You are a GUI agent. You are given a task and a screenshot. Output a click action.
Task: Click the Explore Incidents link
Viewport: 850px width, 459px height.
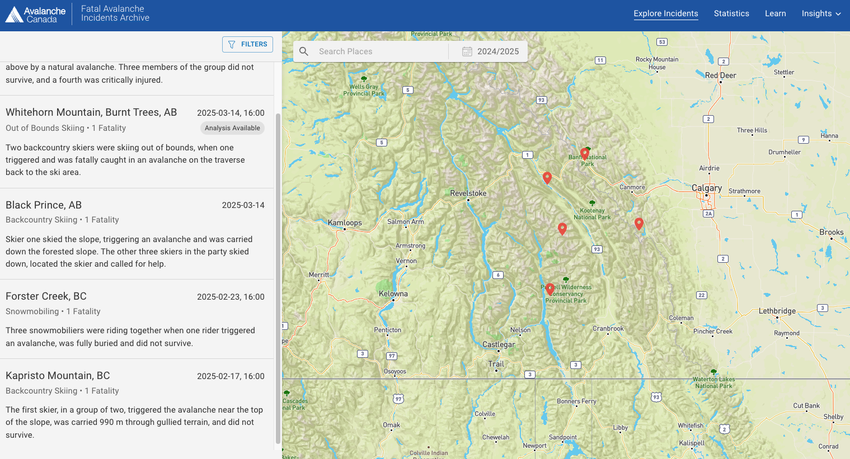point(666,13)
